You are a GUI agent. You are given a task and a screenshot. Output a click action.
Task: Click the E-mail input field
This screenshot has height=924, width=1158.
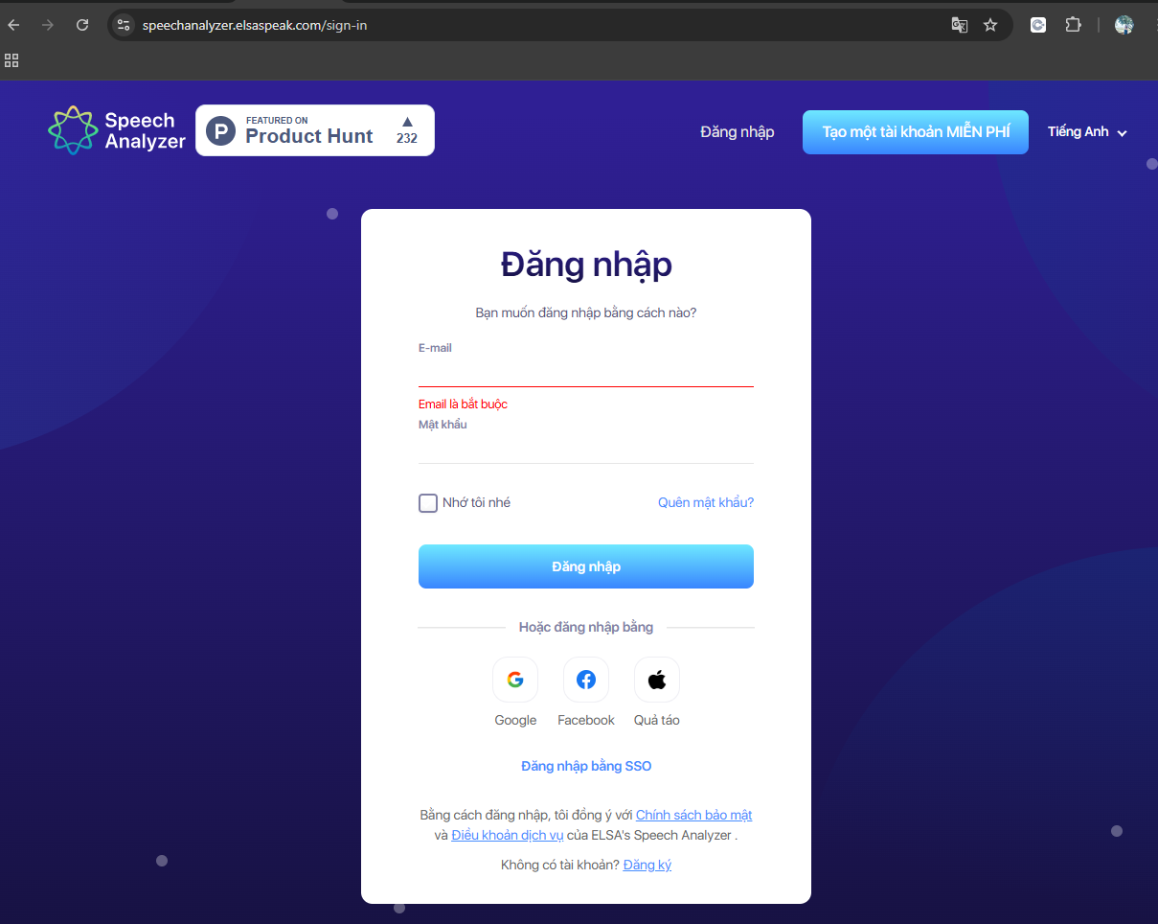tap(586, 372)
